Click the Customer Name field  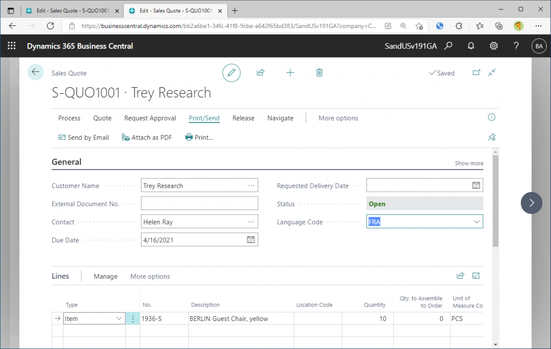click(199, 185)
